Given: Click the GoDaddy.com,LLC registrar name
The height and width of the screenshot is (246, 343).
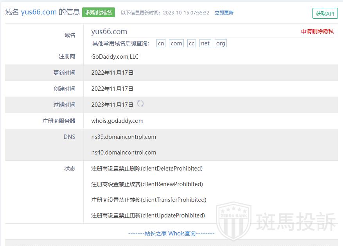Looking at the screenshot, I should [115, 57].
